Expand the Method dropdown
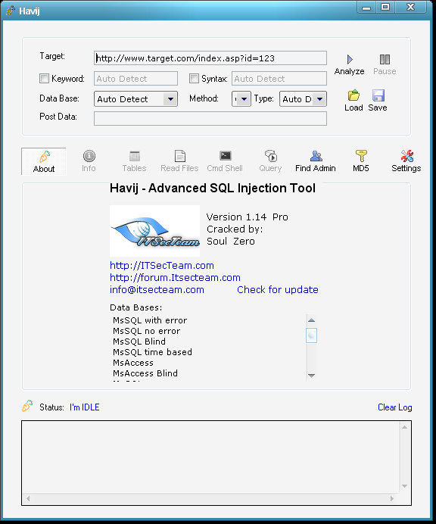This screenshot has width=436, height=524. click(x=244, y=99)
